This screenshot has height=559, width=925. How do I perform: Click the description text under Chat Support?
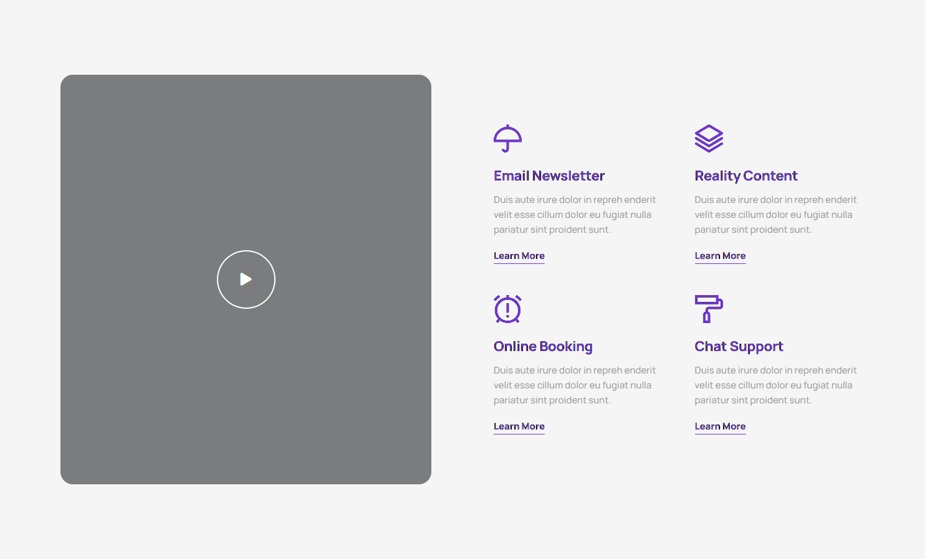[775, 385]
